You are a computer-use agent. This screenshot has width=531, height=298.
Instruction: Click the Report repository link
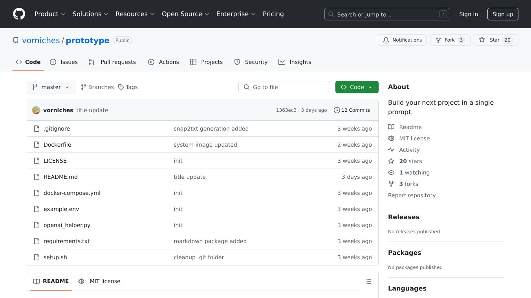[412, 195]
